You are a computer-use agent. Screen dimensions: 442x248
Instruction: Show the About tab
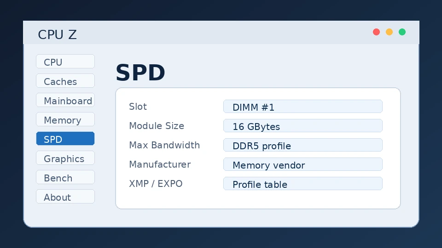coord(65,196)
